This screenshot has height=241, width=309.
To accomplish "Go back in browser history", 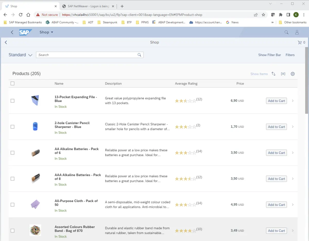I will pos(5,15).
